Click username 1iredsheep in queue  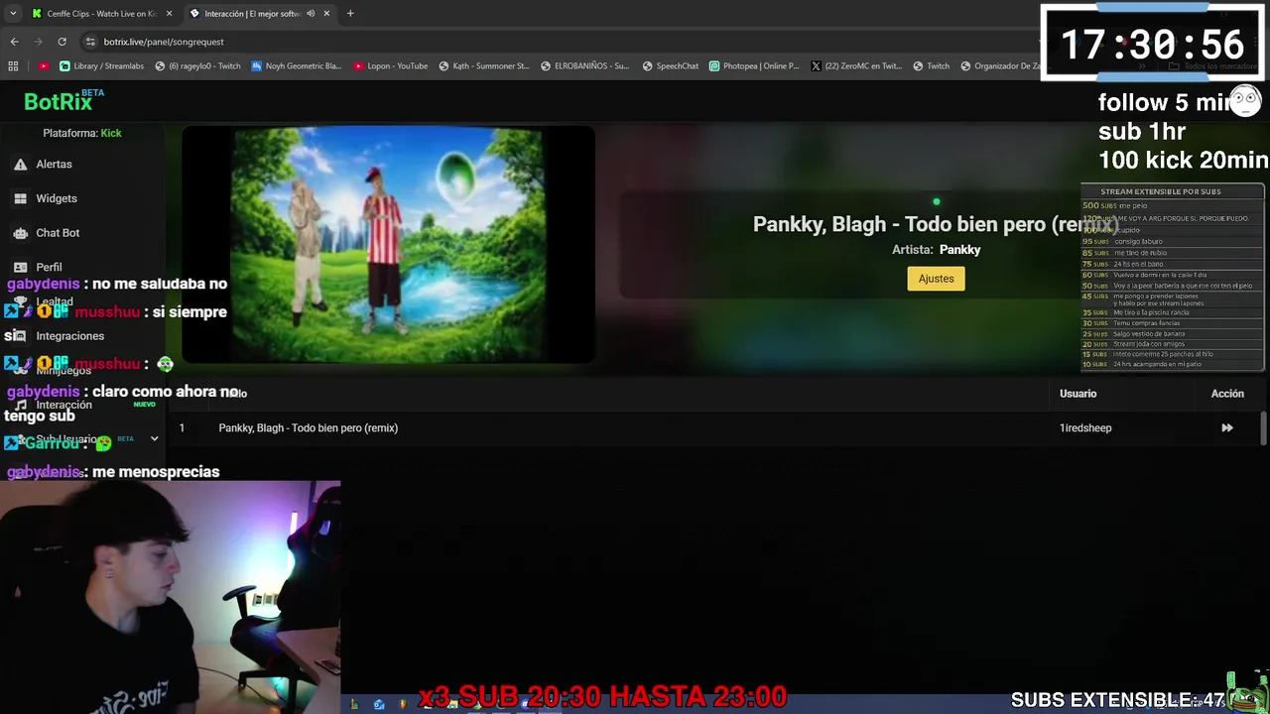pos(1085,428)
